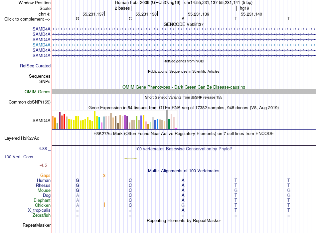The image size is (316, 233).
Task: Click the 55,231,138 coordinate on ruler
Action: 146,14
